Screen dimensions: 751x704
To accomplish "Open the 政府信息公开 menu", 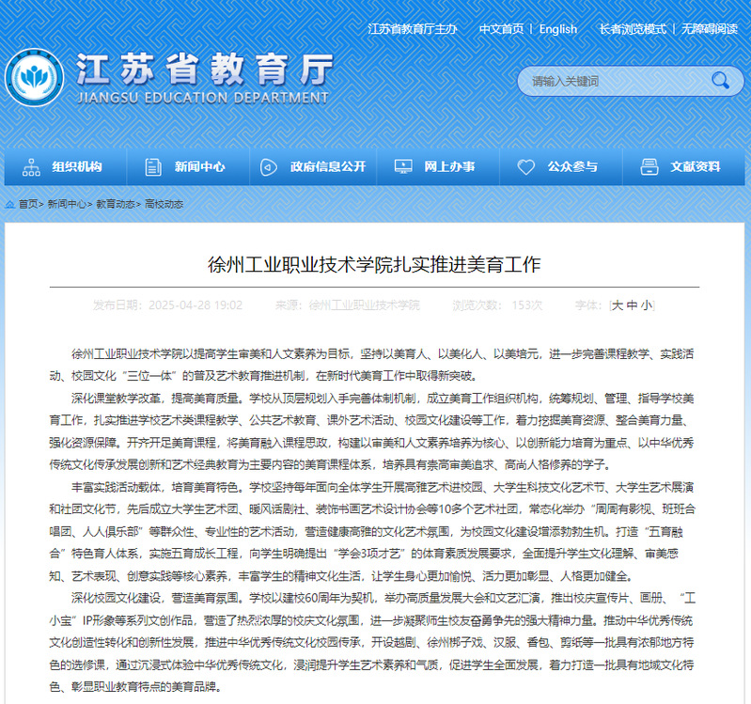I will tap(313, 166).
